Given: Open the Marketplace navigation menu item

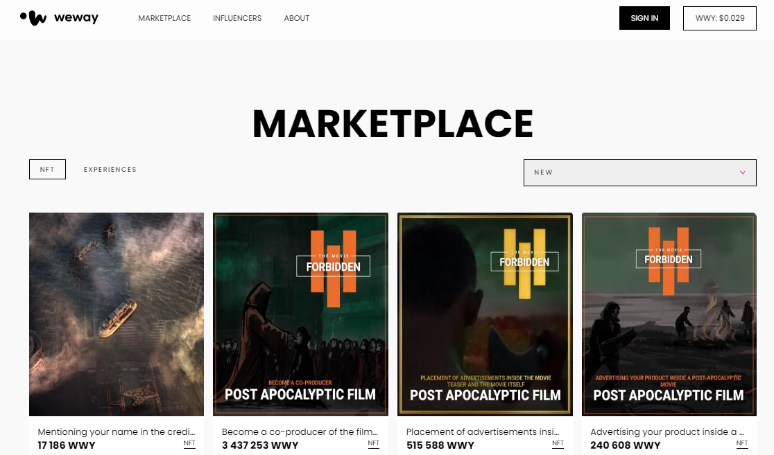Looking at the screenshot, I should pyautogui.click(x=164, y=18).
